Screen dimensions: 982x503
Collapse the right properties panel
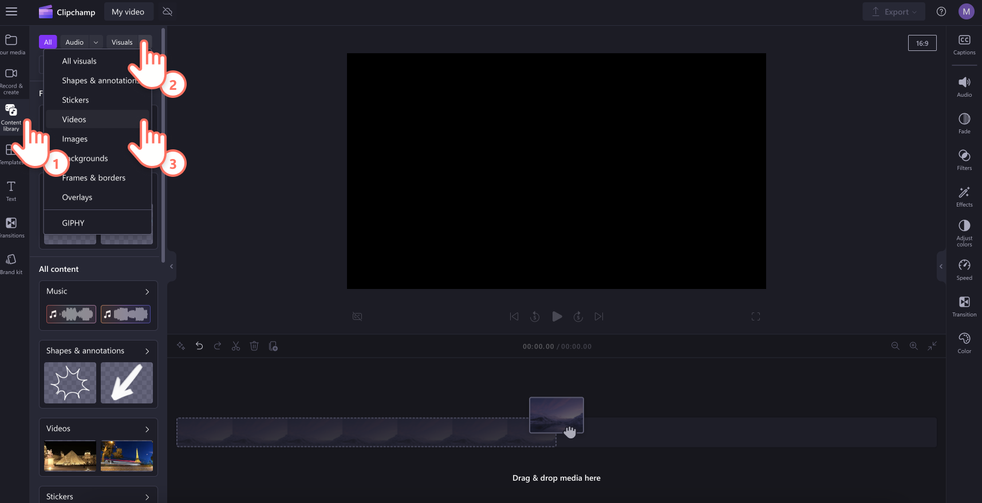pos(941,267)
